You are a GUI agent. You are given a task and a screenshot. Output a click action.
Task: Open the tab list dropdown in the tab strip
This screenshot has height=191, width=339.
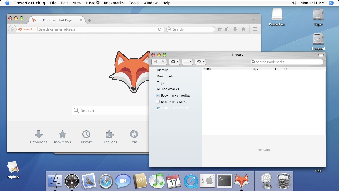(x=253, y=20)
